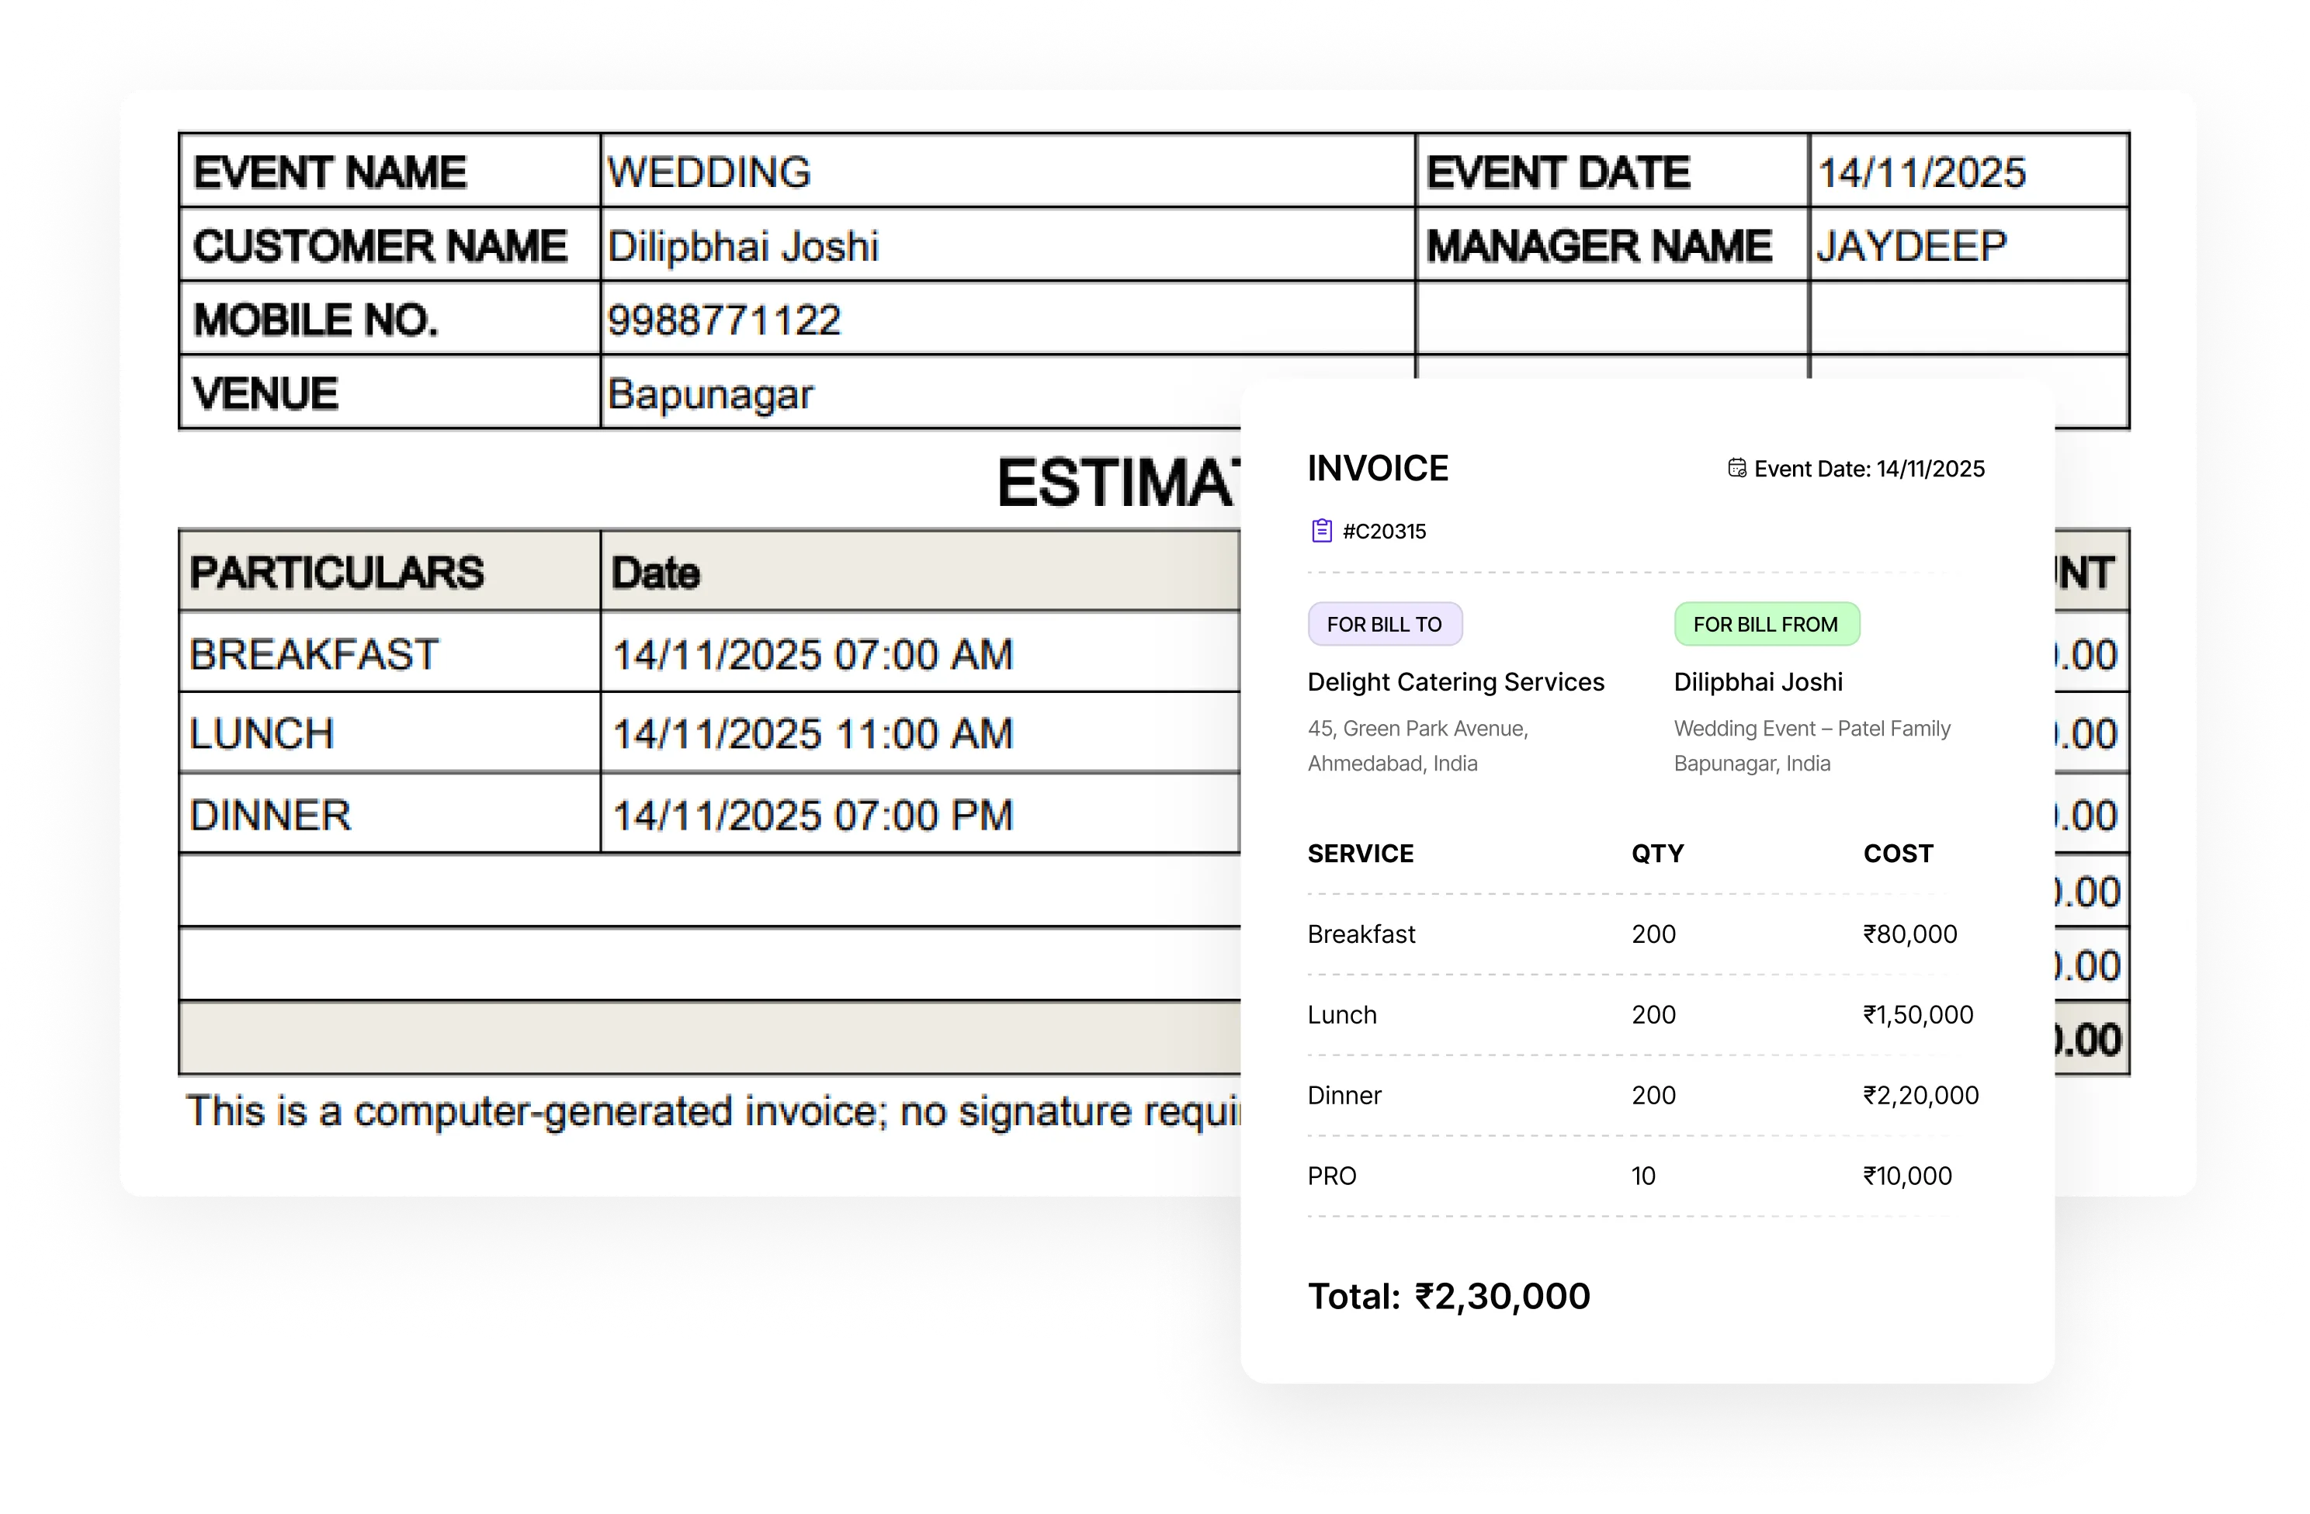Click Dilipbhai Joshi under bill from
Viewport: 2310px width, 1514px height.
click(x=1759, y=681)
